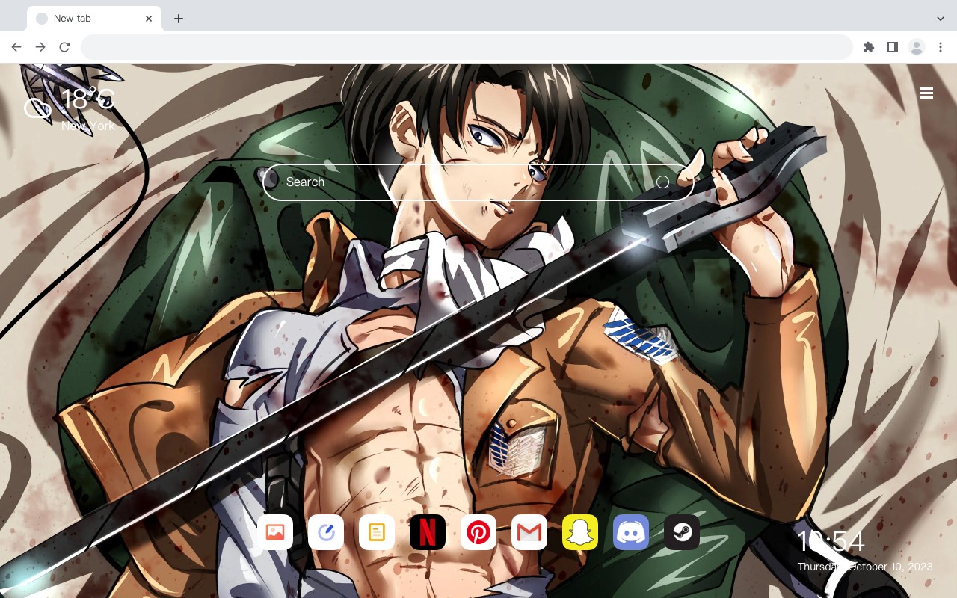Open the Gmail shortcut
The height and width of the screenshot is (598, 957).
point(529,532)
